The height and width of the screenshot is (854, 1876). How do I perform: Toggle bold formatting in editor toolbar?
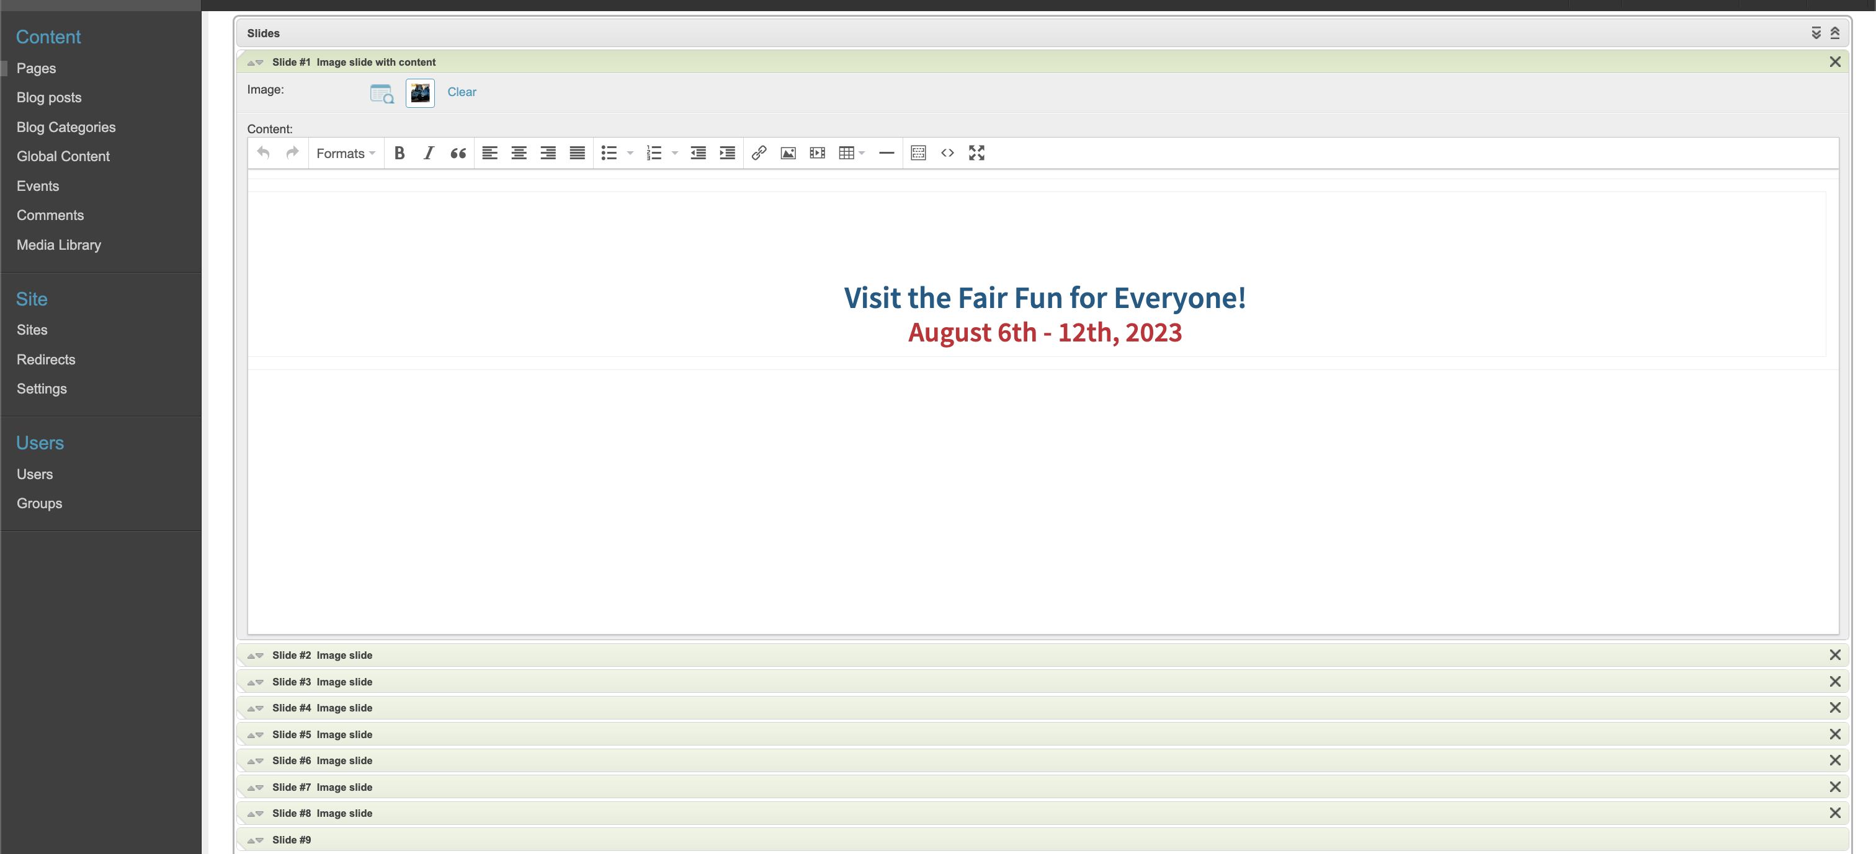pyautogui.click(x=399, y=152)
